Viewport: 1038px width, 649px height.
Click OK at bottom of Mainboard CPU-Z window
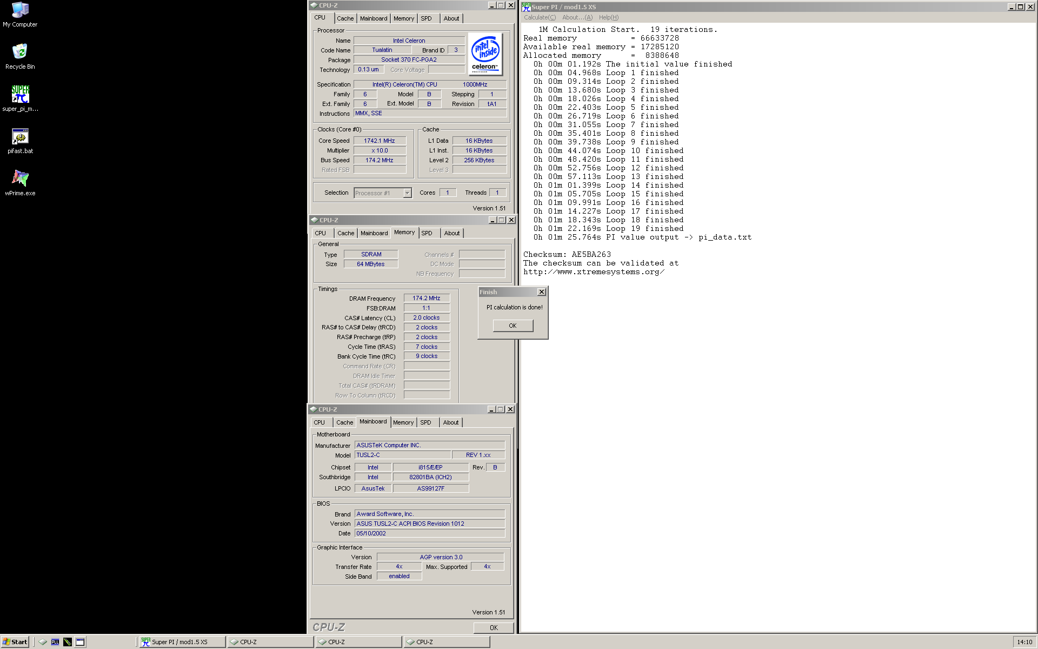point(494,627)
